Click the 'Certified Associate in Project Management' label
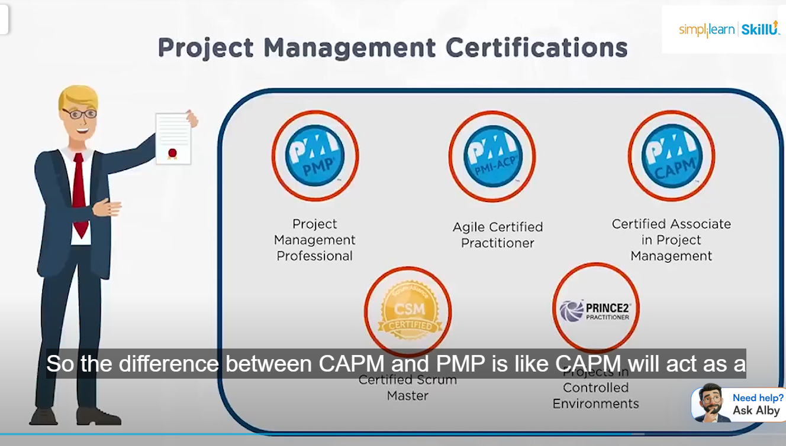This screenshot has width=786, height=446. coord(671,240)
